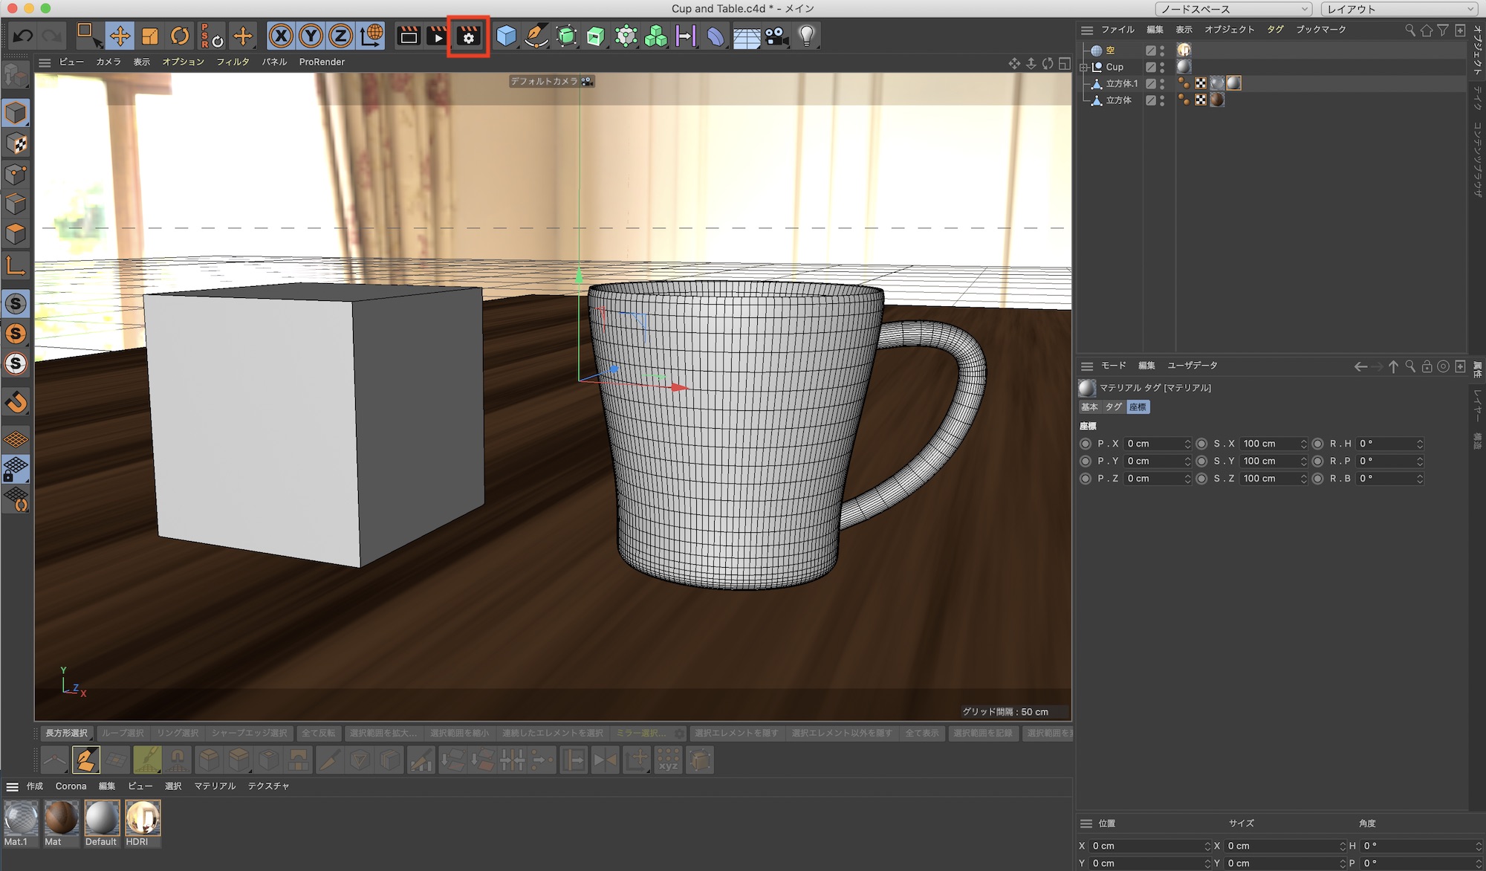Select the HDRI material swatch
The image size is (1486, 871).
pyautogui.click(x=143, y=818)
